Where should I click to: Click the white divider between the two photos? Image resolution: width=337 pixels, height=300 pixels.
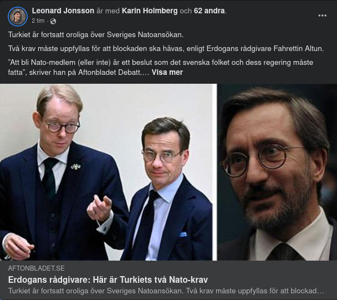point(215,172)
